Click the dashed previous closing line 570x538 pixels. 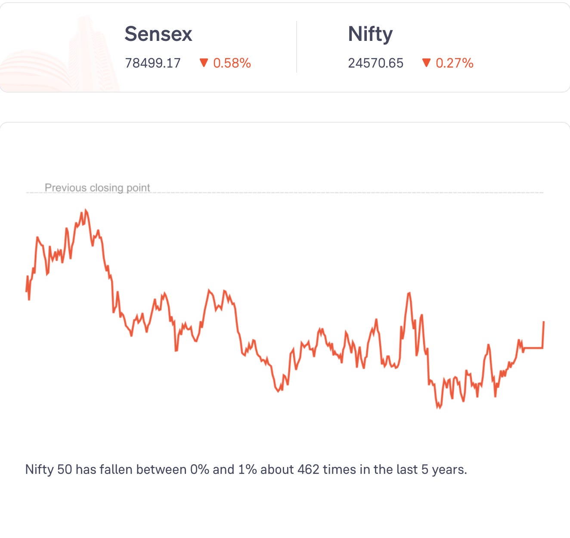tap(285, 193)
